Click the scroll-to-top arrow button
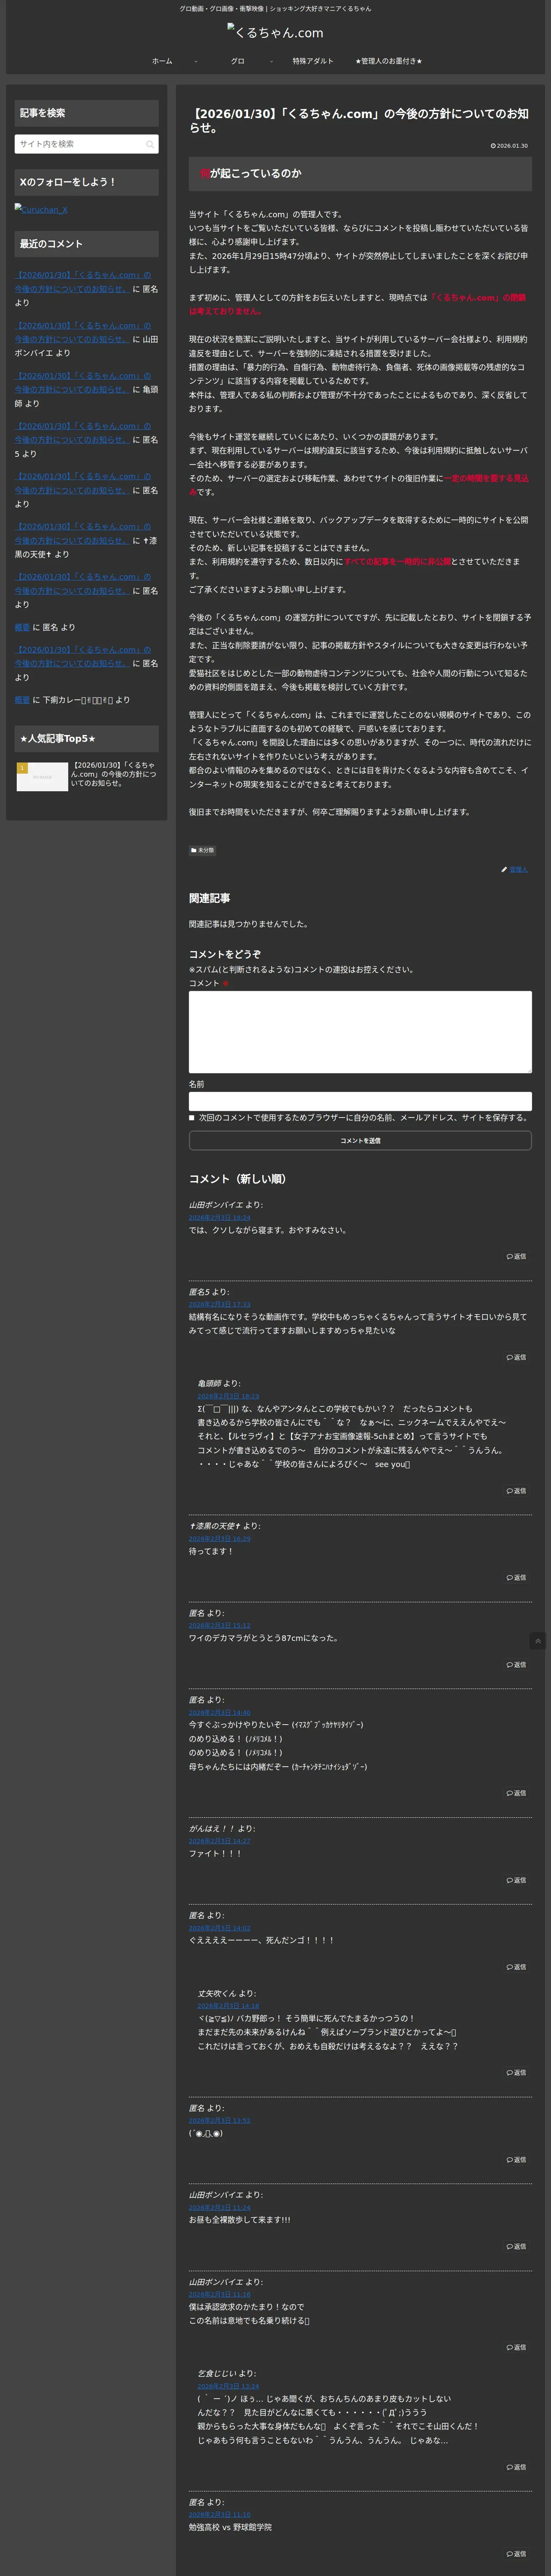This screenshot has height=2576, width=551. click(538, 1641)
